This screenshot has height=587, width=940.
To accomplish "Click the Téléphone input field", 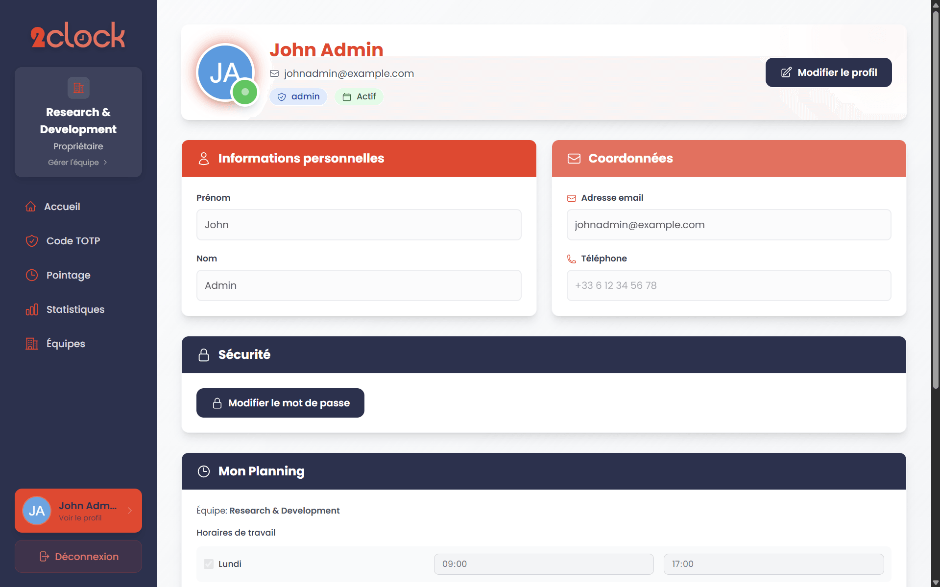I will [x=728, y=285].
